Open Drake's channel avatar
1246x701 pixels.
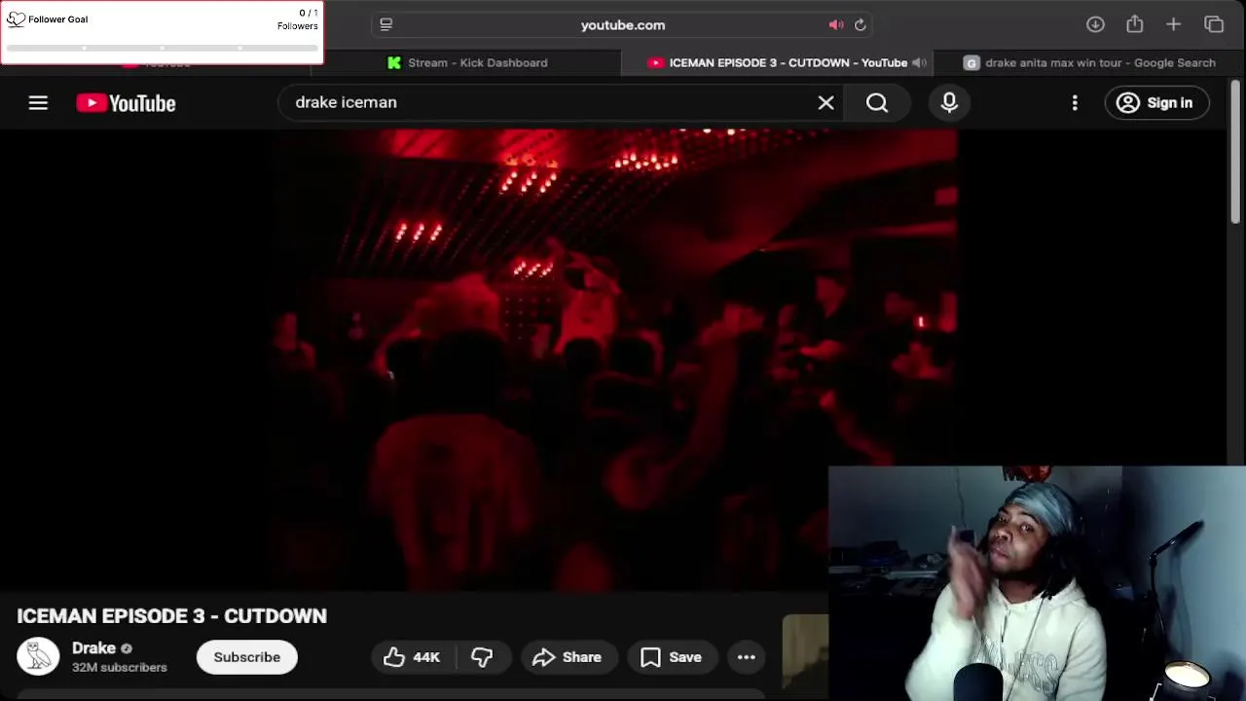coord(38,657)
